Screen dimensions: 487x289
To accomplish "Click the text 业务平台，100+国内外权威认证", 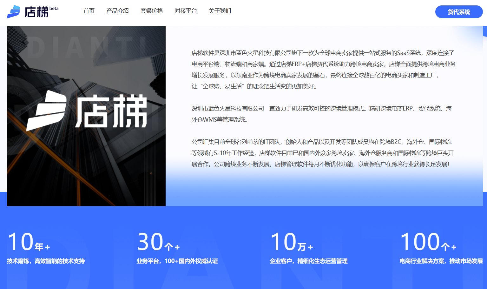I will point(178,261).
